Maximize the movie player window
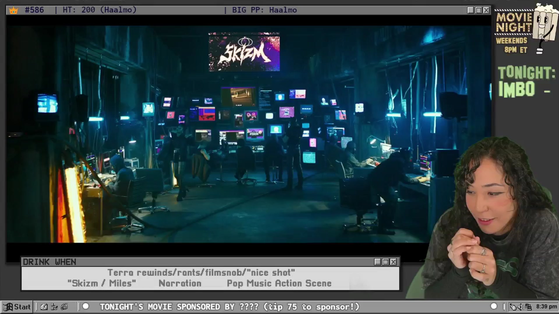 point(478,10)
